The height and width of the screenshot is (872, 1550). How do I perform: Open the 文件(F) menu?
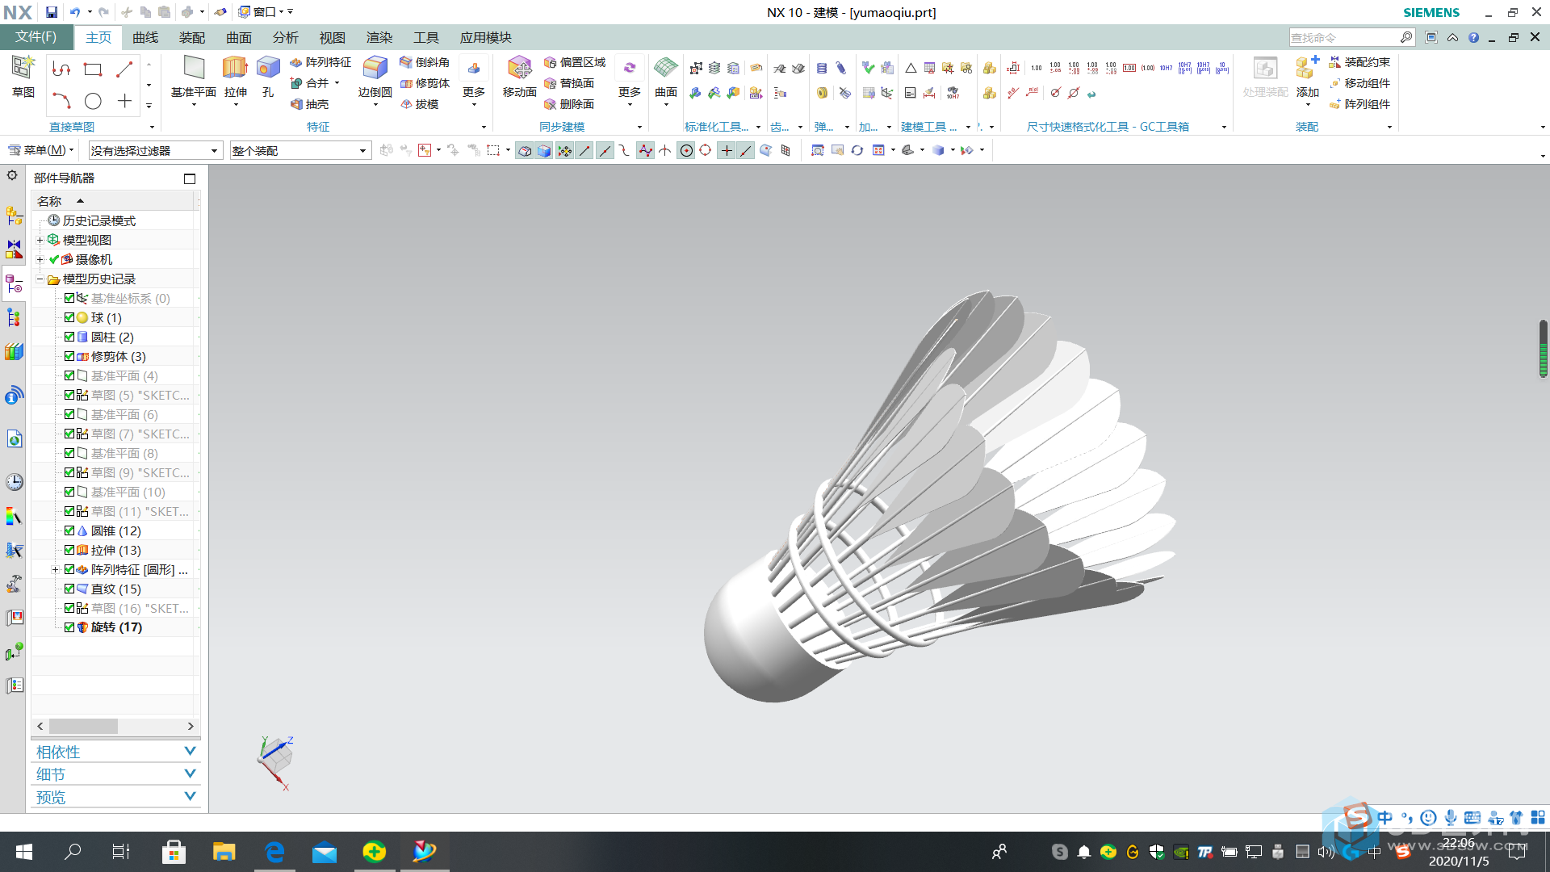click(36, 37)
